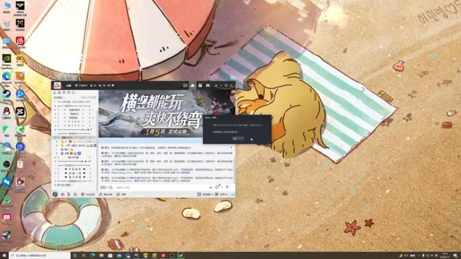Mute the speaker icon in YY bottom bar
Screen dimensions: 461x259
coord(63,195)
